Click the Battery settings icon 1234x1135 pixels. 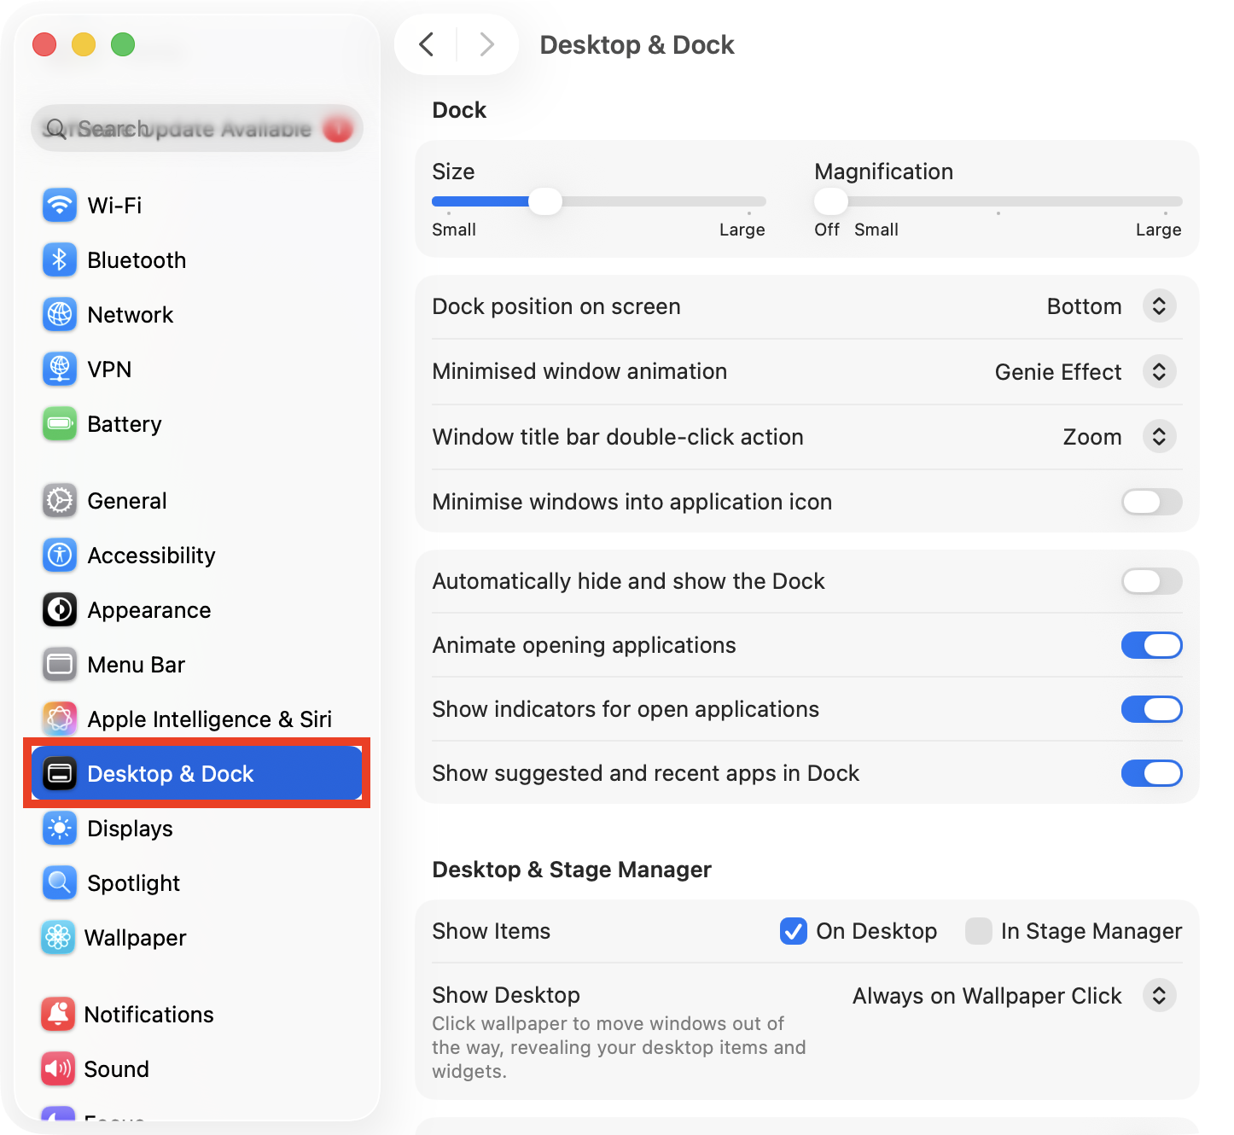coord(59,423)
